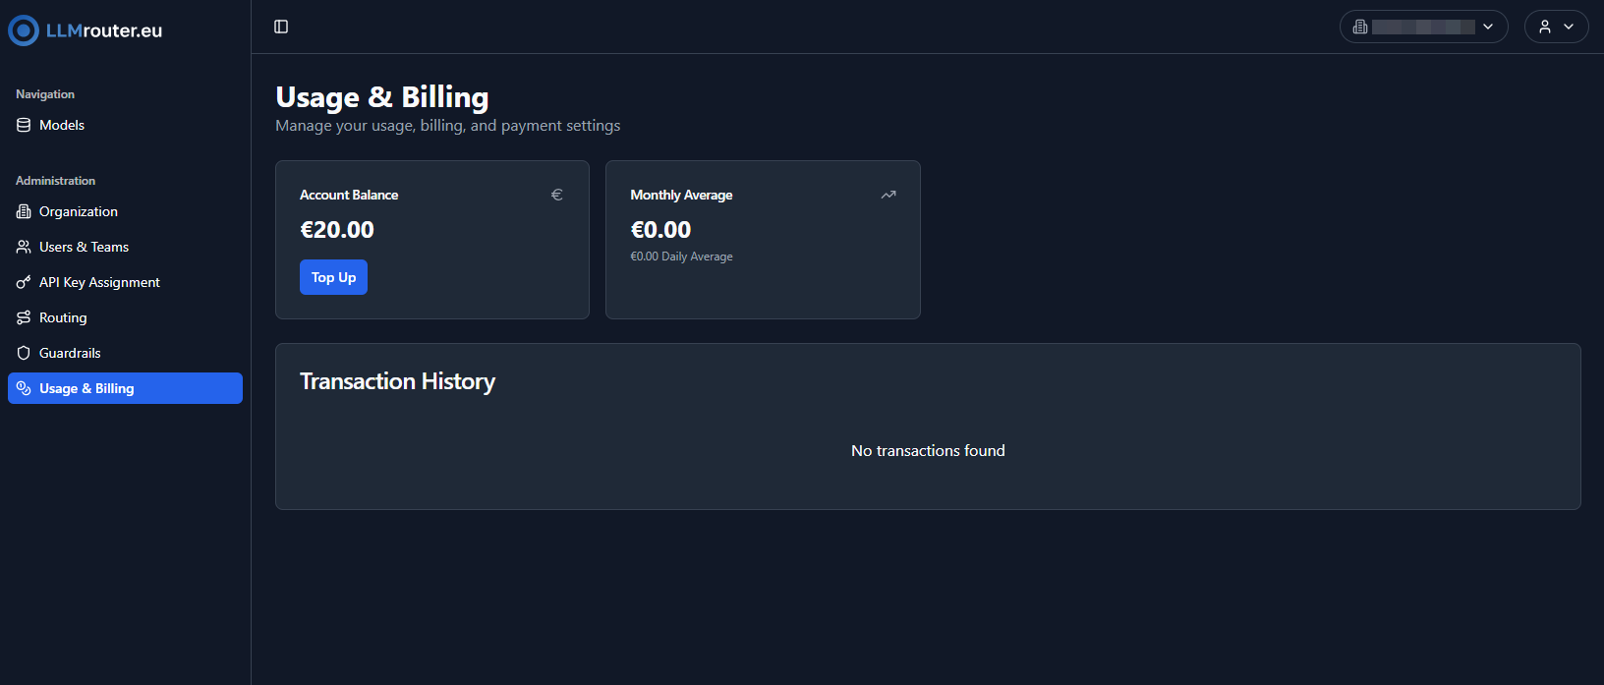Click the Organization building icon

coord(24,211)
